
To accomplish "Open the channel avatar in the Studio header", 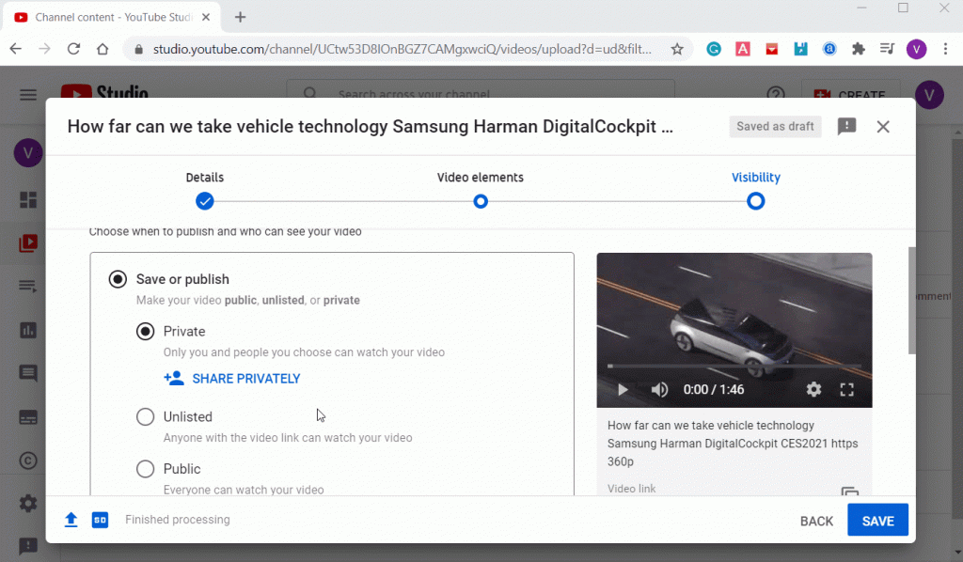I will [x=929, y=95].
